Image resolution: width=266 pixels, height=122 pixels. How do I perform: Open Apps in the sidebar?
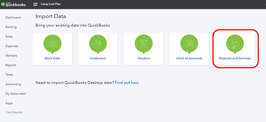pyautogui.click(x=9, y=103)
